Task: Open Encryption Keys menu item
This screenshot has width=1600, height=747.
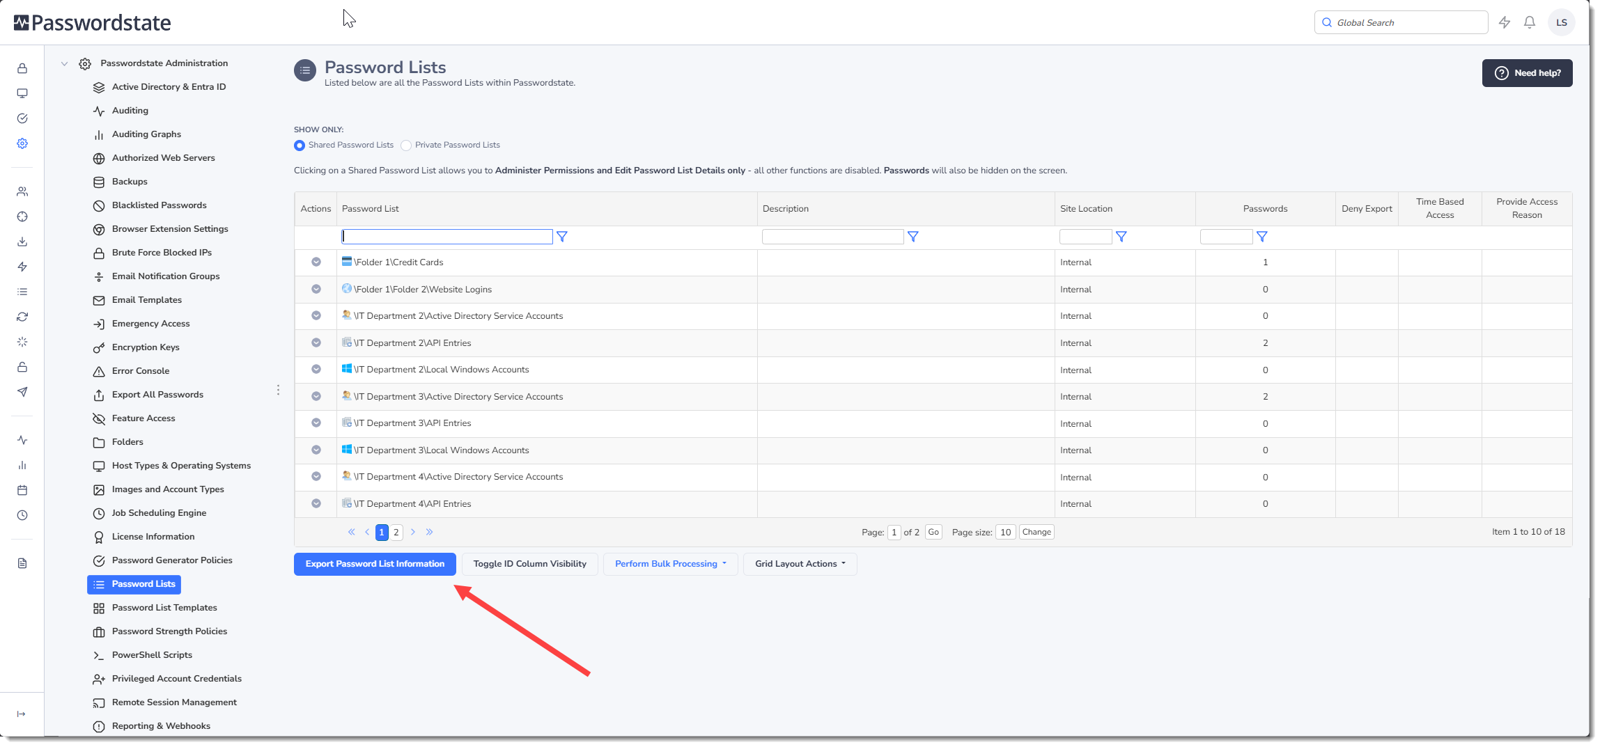Action: pyautogui.click(x=146, y=347)
